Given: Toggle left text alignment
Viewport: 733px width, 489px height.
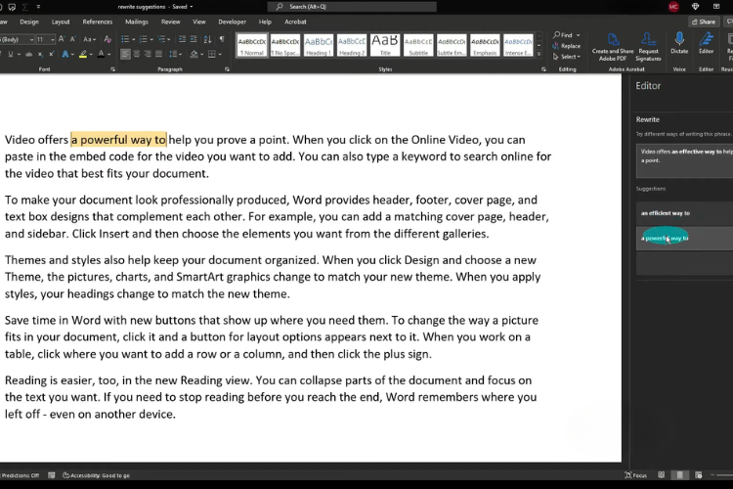Looking at the screenshot, I should click(125, 55).
